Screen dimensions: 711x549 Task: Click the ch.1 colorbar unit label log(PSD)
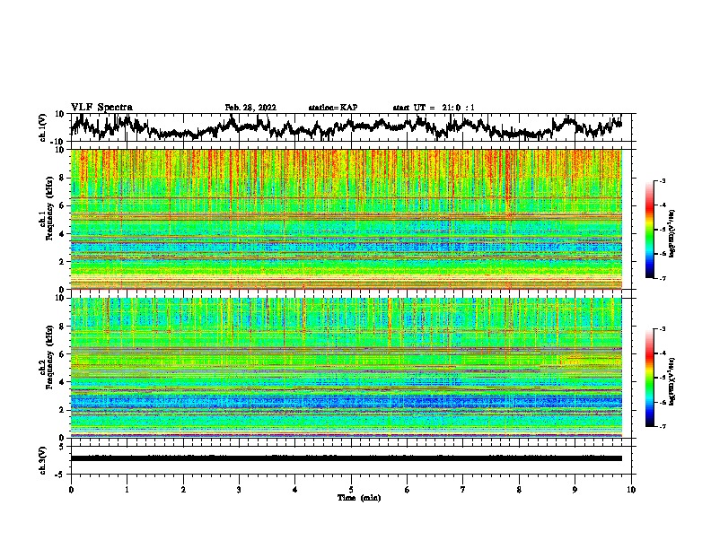[672, 234]
